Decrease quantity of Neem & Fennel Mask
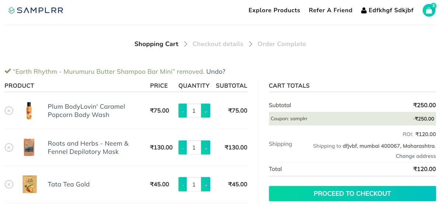Screen dimensions: 442x205 point(183,148)
